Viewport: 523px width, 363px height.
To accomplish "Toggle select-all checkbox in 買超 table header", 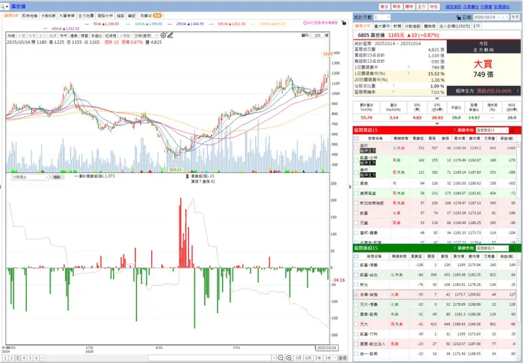I will click(x=356, y=138).
